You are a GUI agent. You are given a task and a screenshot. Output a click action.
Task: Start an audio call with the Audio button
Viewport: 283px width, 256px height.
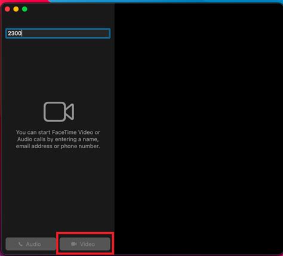tap(30, 244)
